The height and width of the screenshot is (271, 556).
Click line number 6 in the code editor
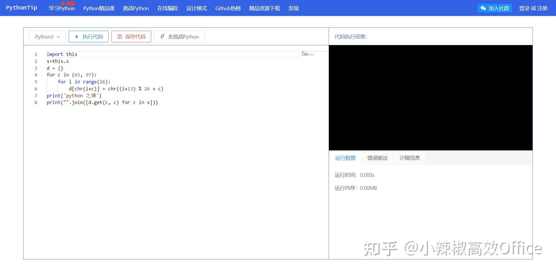click(x=36, y=89)
